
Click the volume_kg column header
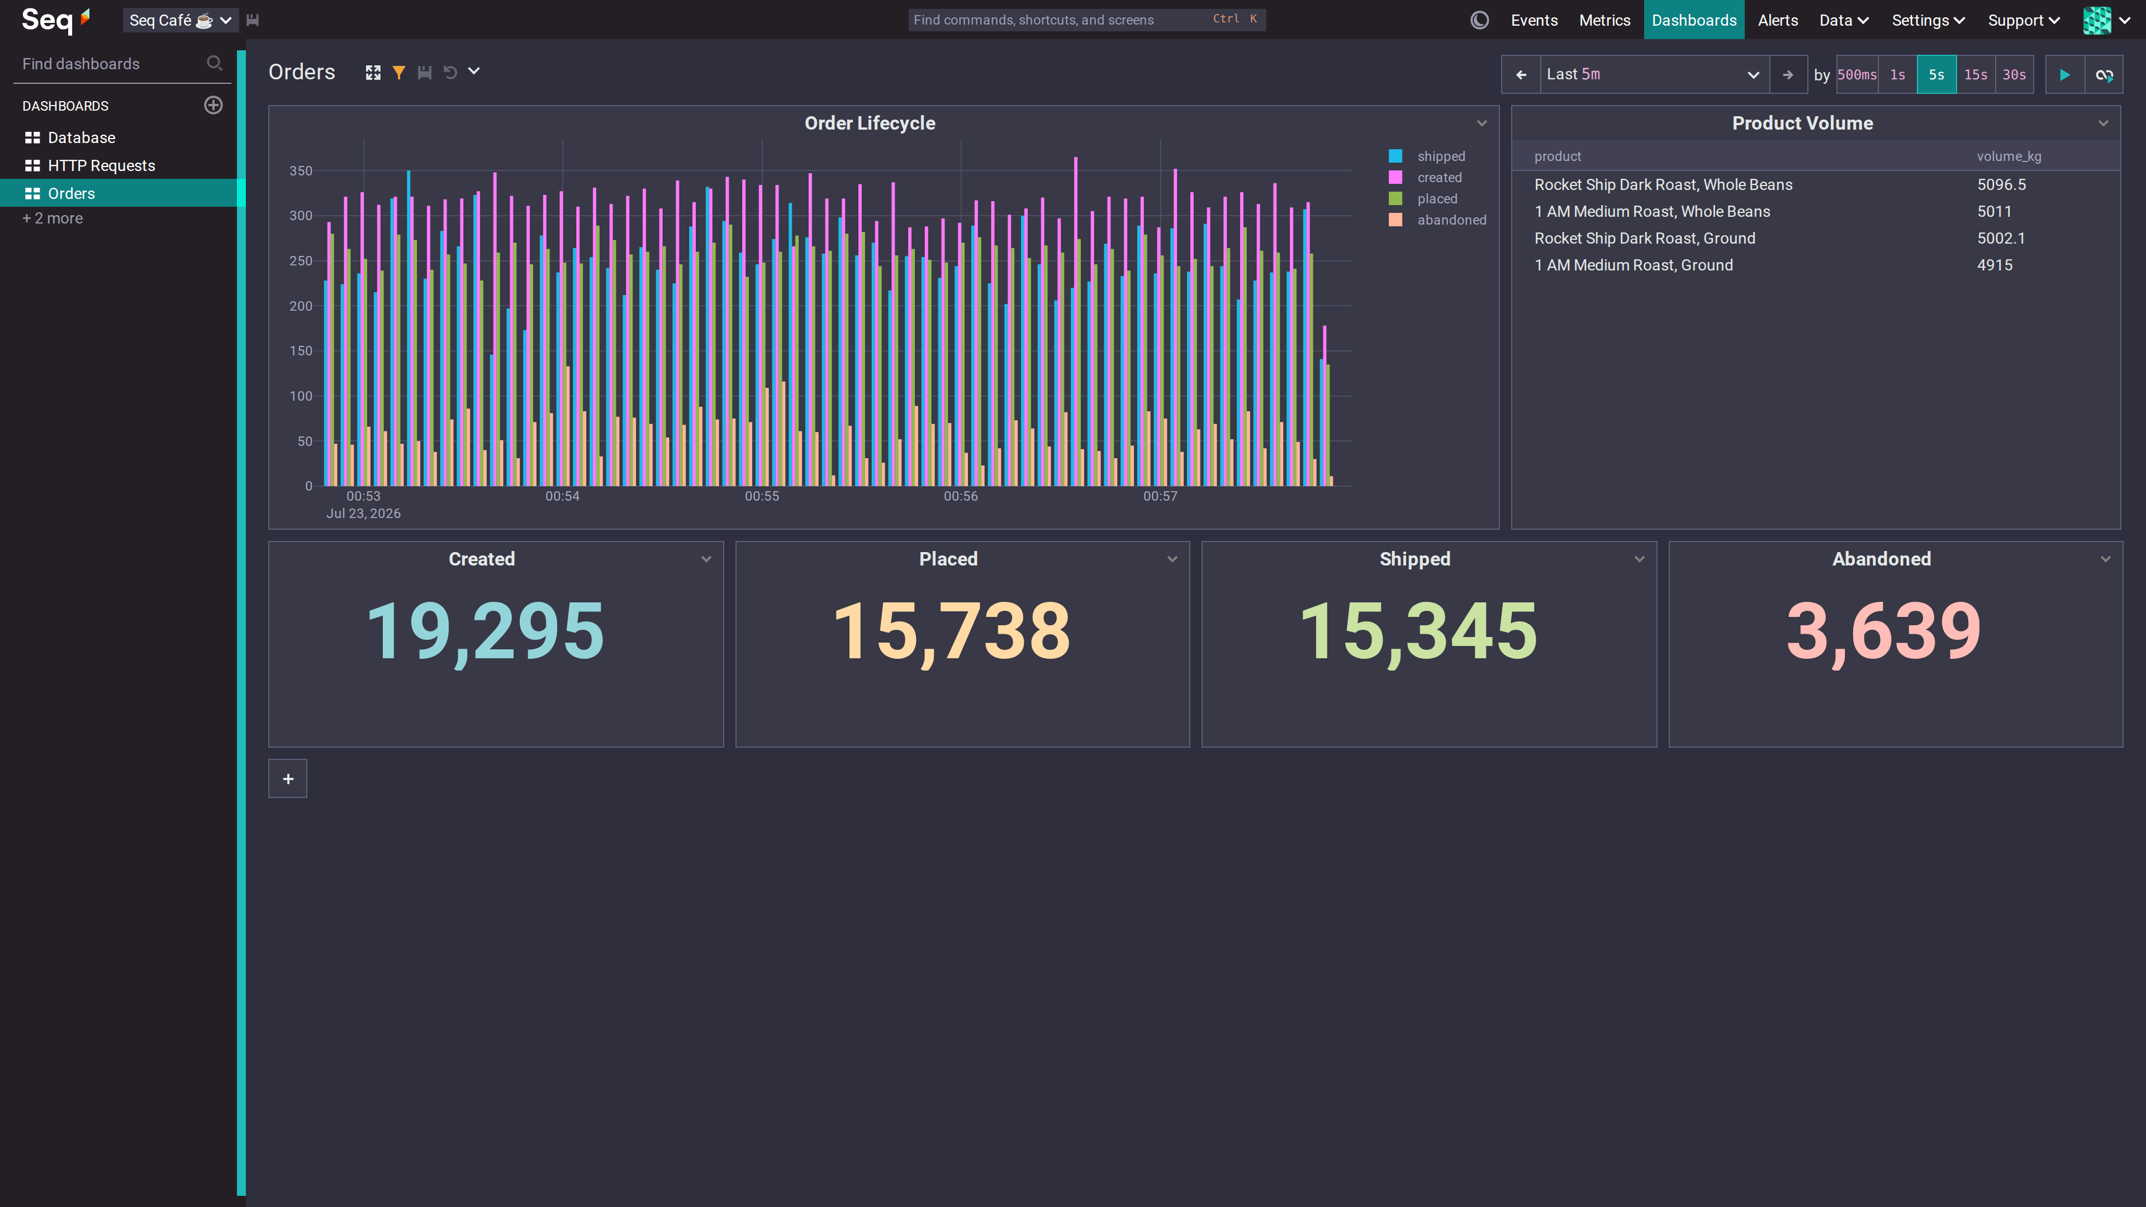[x=2009, y=156]
